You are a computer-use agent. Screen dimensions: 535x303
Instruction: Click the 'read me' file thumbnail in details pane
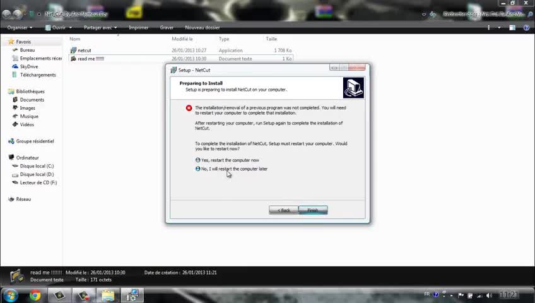(16, 276)
